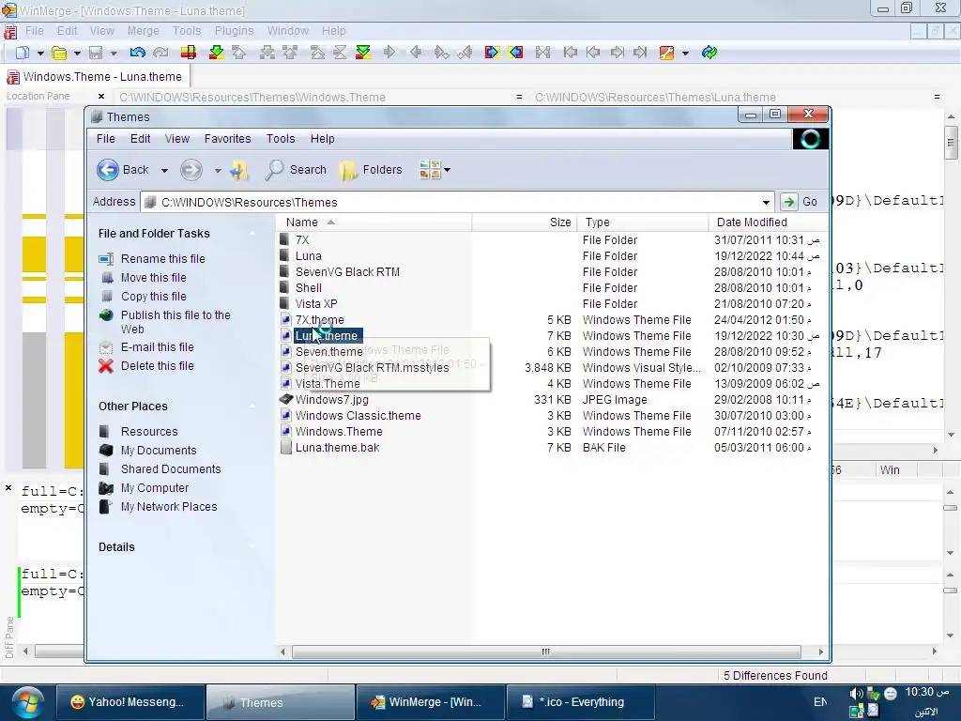This screenshot has width=961, height=721.
Task: Toggle the Folders pane button
Action: pyautogui.click(x=371, y=170)
